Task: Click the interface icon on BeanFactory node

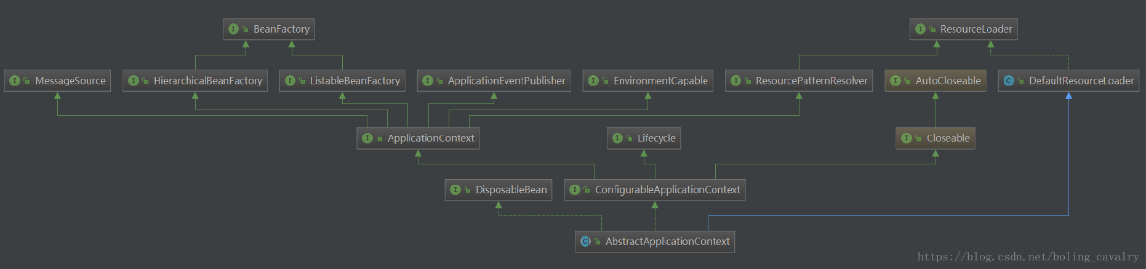Action: click(233, 29)
